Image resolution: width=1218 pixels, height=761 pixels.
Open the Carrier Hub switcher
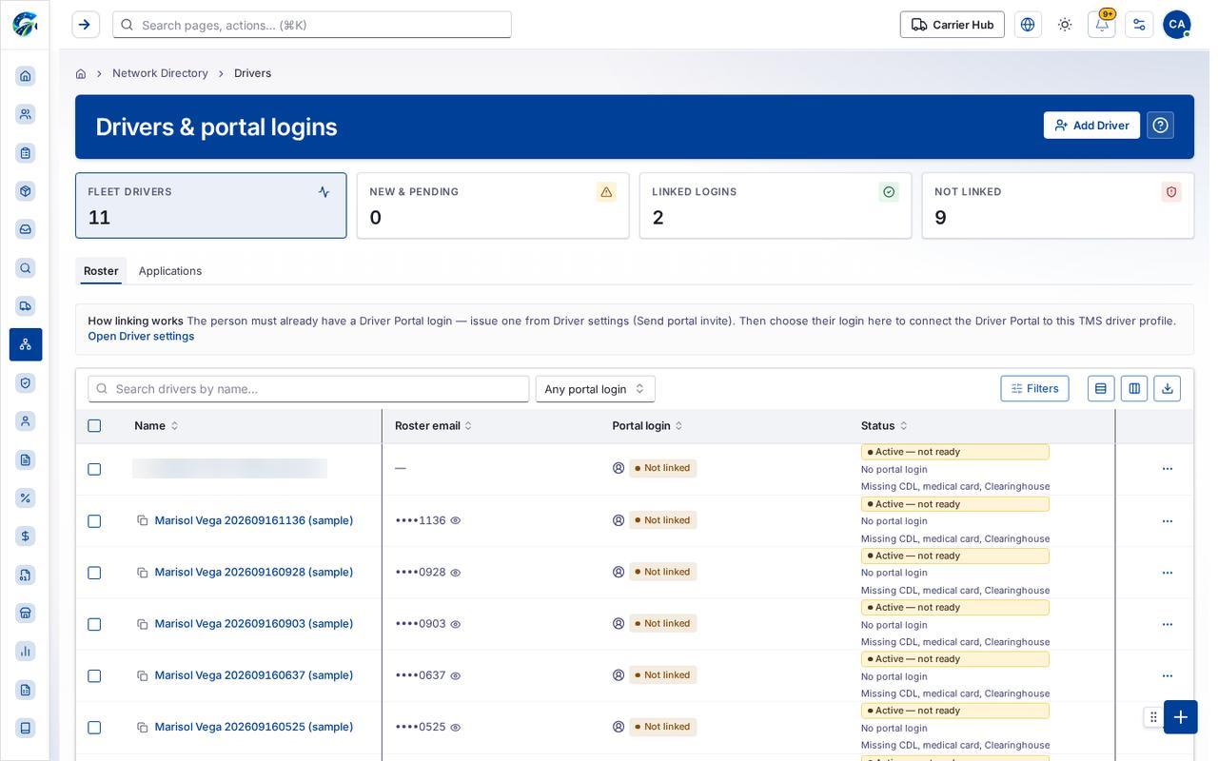[953, 25]
